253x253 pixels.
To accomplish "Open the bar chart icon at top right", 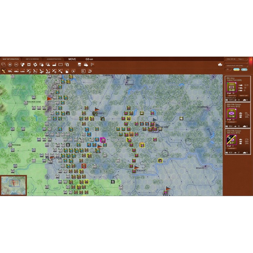I will click(x=220, y=65).
